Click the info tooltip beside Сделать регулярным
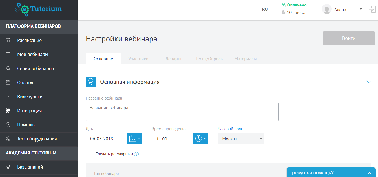 click(x=137, y=154)
